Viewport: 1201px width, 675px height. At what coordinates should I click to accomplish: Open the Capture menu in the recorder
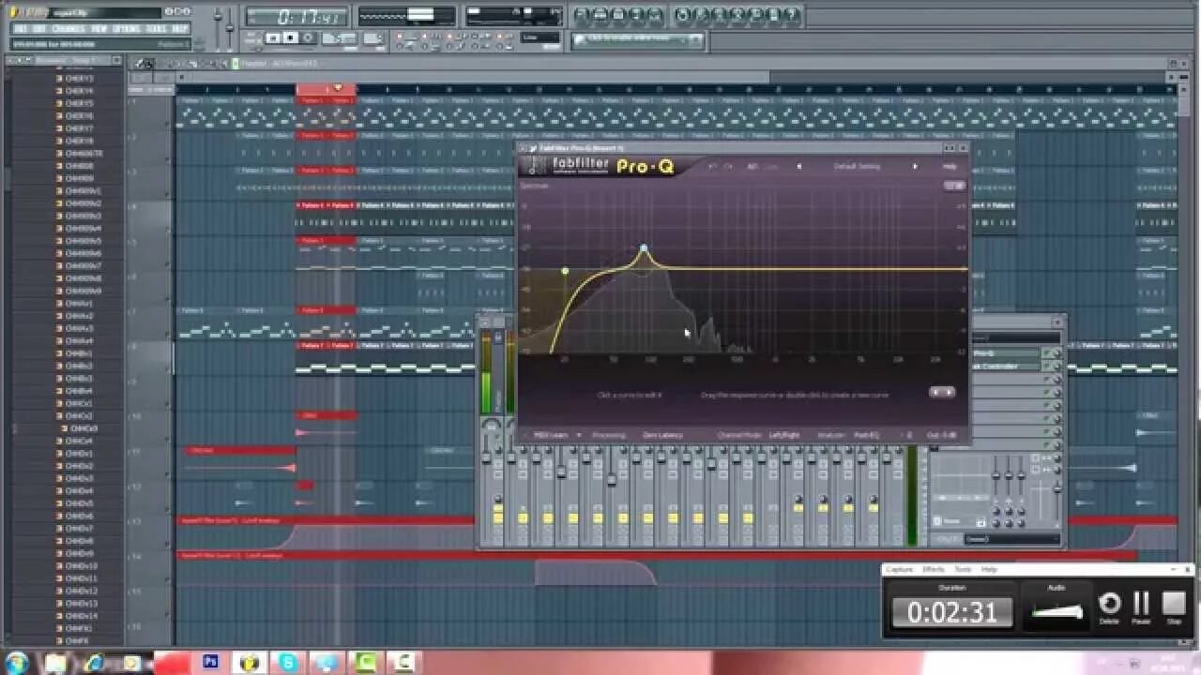pos(899,569)
